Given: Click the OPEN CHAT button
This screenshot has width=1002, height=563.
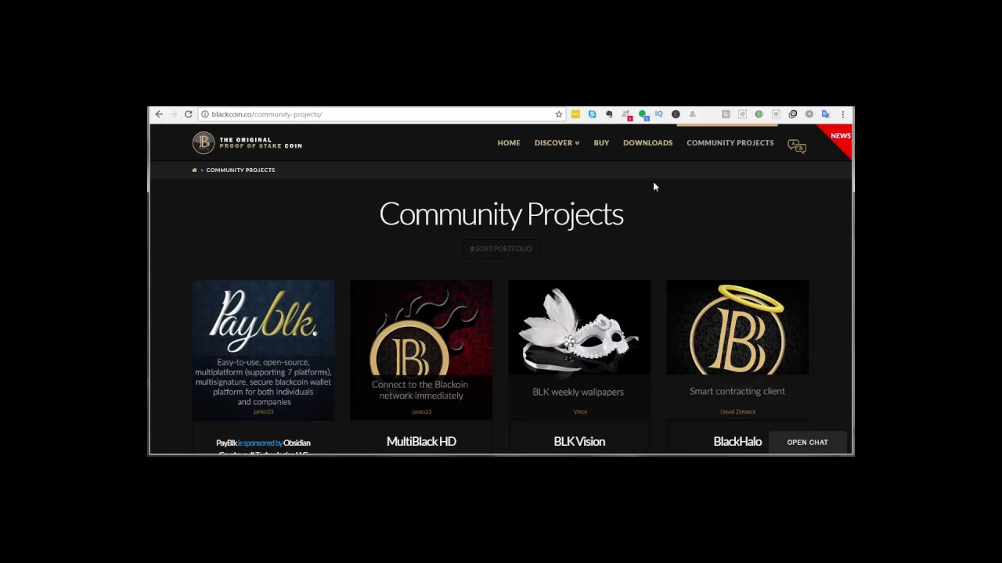Looking at the screenshot, I should 807,443.
